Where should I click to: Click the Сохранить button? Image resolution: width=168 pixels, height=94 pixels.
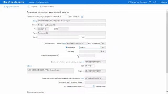33,7
